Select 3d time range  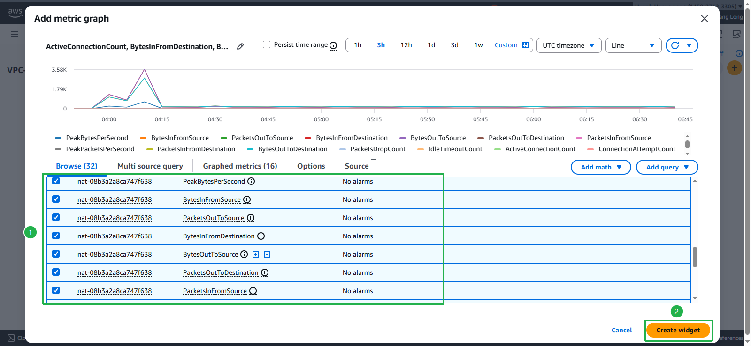tap(454, 45)
